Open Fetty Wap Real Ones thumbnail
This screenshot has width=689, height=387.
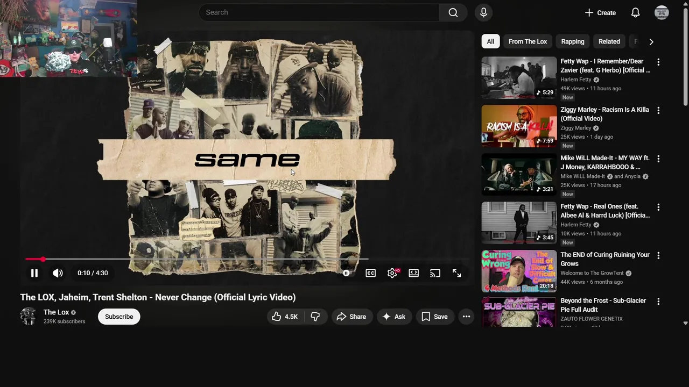click(519, 223)
